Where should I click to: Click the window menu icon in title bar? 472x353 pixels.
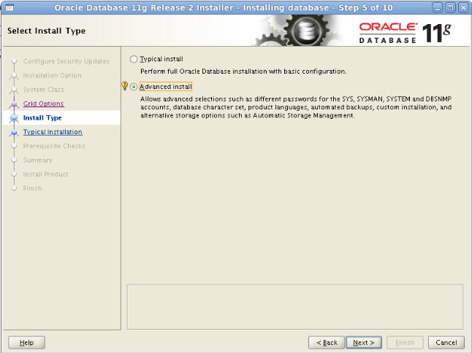tap(9, 7)
